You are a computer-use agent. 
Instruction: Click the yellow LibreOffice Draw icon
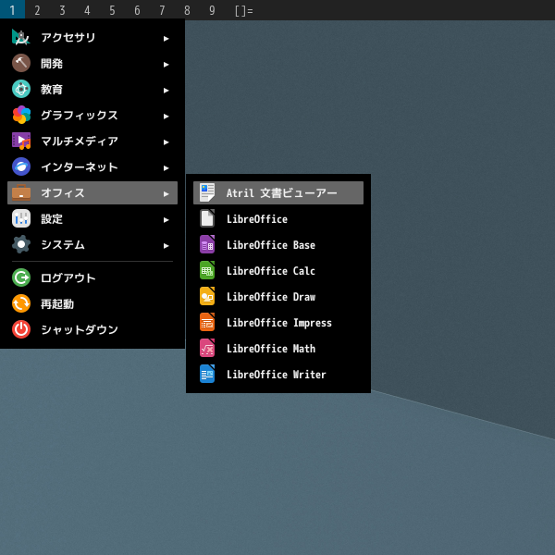click(x=207, y=296)
